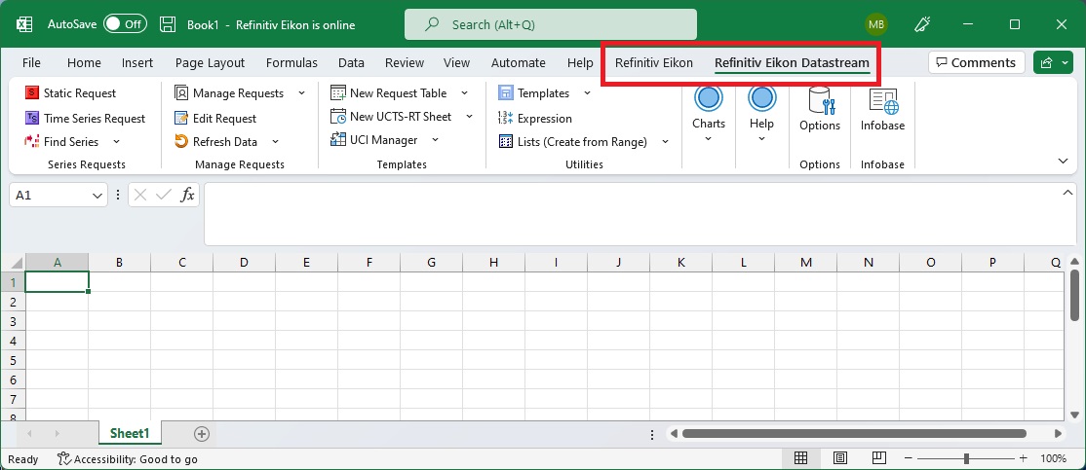Click the pen coming-soon icon
1086x470 pixels.
[922, 25]
